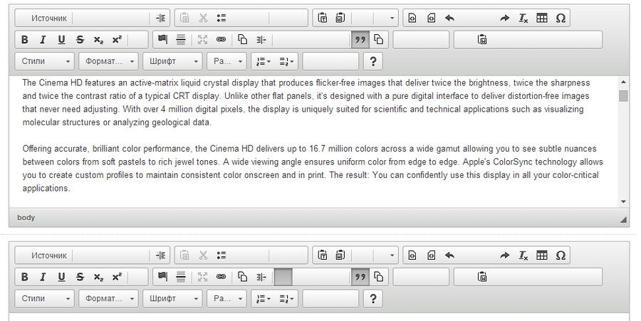Click the horizontal lines icon beside the flag, top editor
The height and width of the screenshot is (321, 641).
click(x=181, y=39)
